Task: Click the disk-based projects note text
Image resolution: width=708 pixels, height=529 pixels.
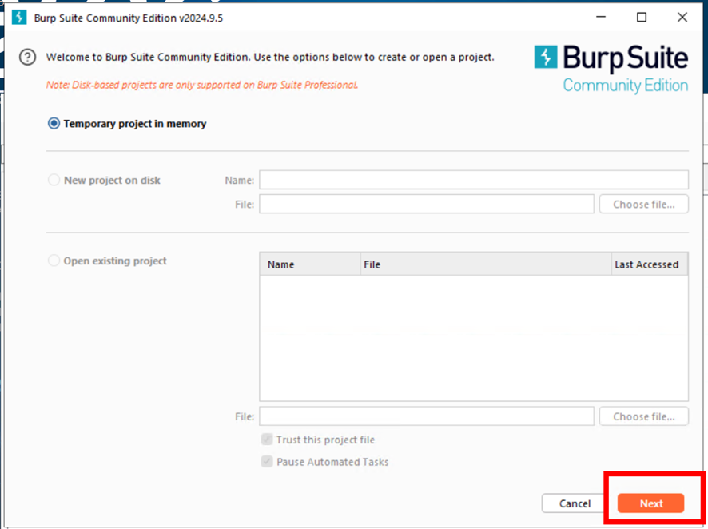Action: [202, 85]
